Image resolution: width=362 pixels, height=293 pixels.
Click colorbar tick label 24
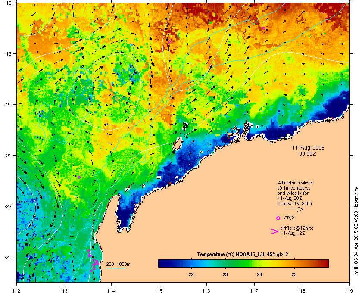(259, 274)
